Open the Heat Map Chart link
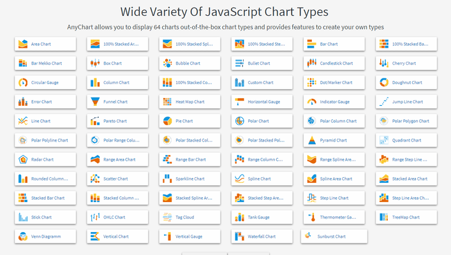The width and height of the screenshot is (451, 255). pyautogui.click(x=189, y=101)
